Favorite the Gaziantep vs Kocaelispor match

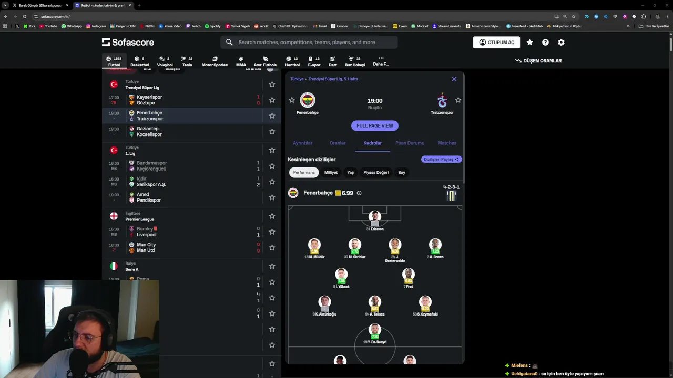[272, 131]
